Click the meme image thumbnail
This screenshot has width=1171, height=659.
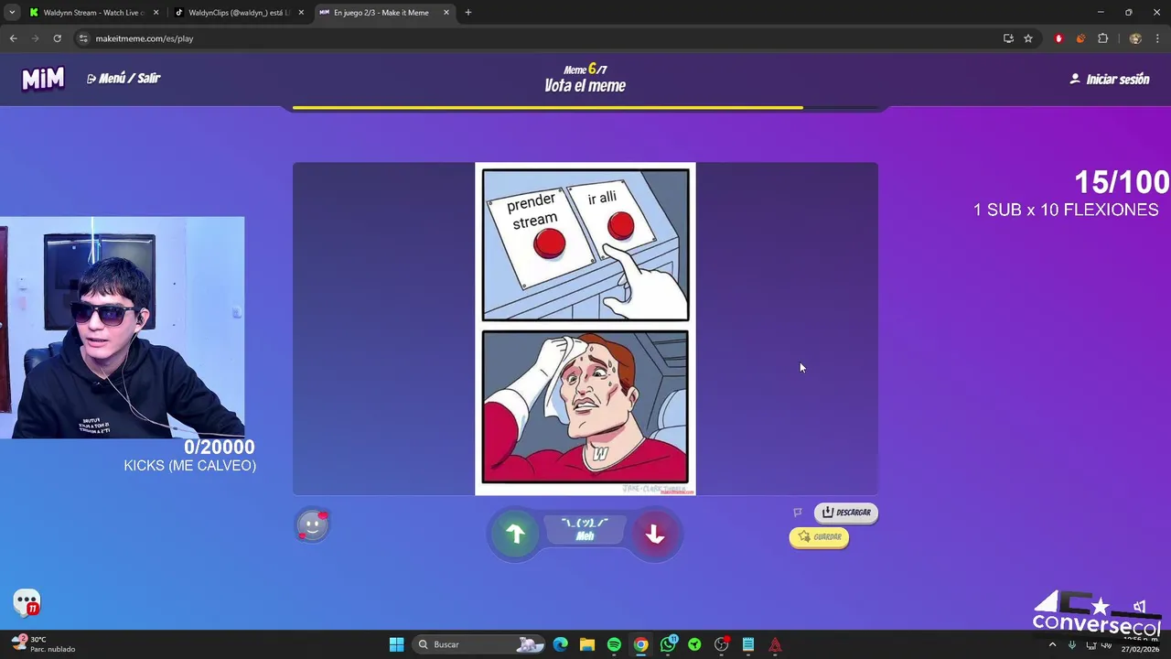coord(585,329)
